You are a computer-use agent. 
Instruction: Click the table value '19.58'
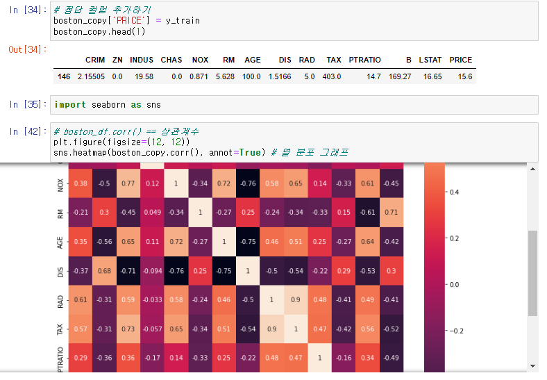tap(144, 77)
